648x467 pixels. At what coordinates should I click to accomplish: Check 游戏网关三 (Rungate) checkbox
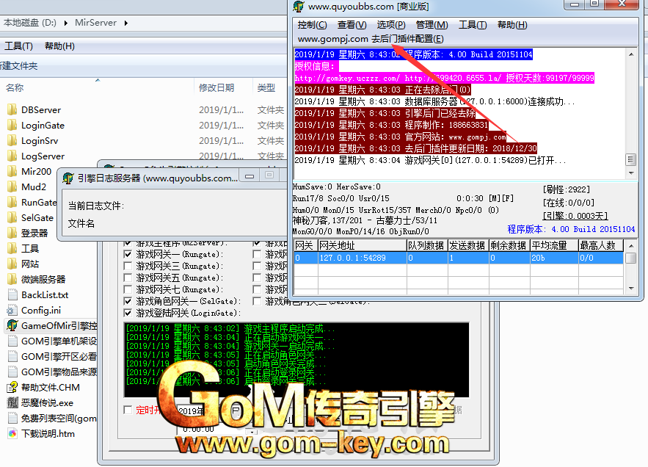click(x=128, y=266)
